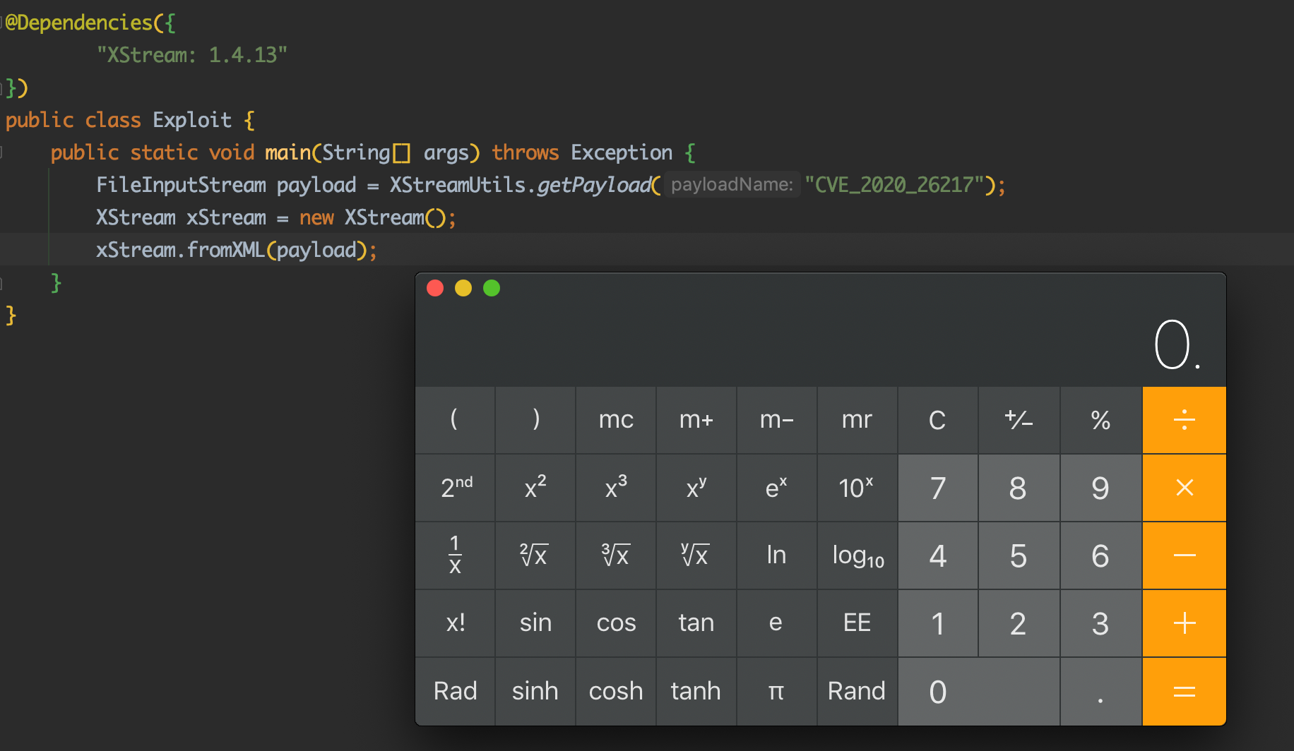The height and width of the screenshot is (751, 1294).
Task: Click the Rand button
Action: pos(856,691)
